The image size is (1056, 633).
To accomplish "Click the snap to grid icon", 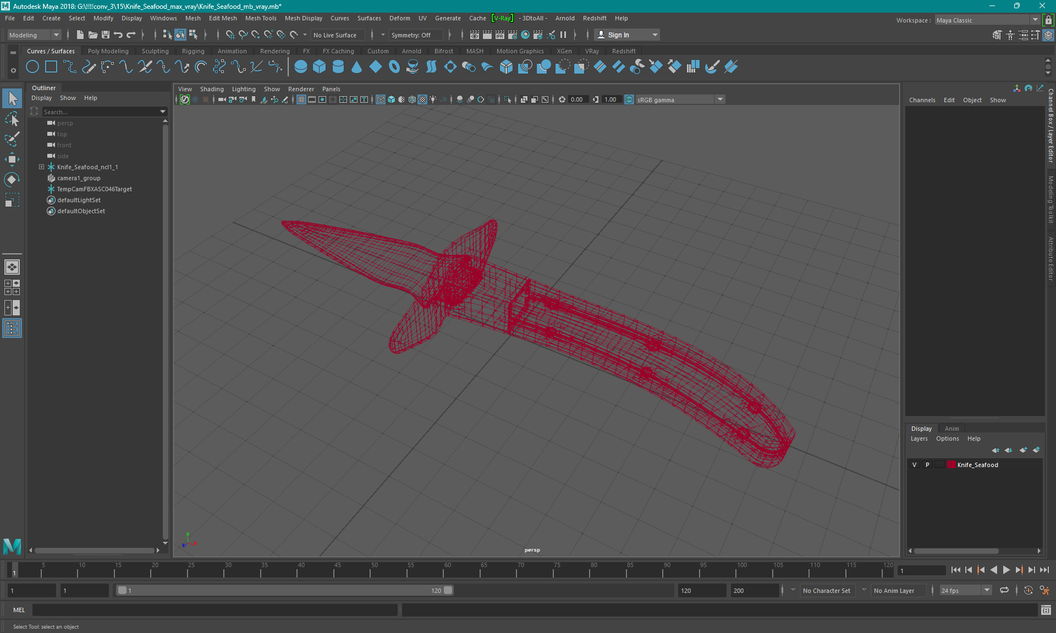I will click(x=229, y=35).
